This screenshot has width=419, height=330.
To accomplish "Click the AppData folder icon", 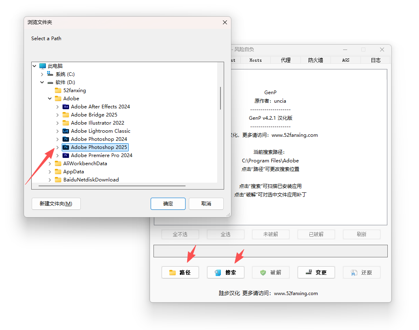I will (58, 172).
